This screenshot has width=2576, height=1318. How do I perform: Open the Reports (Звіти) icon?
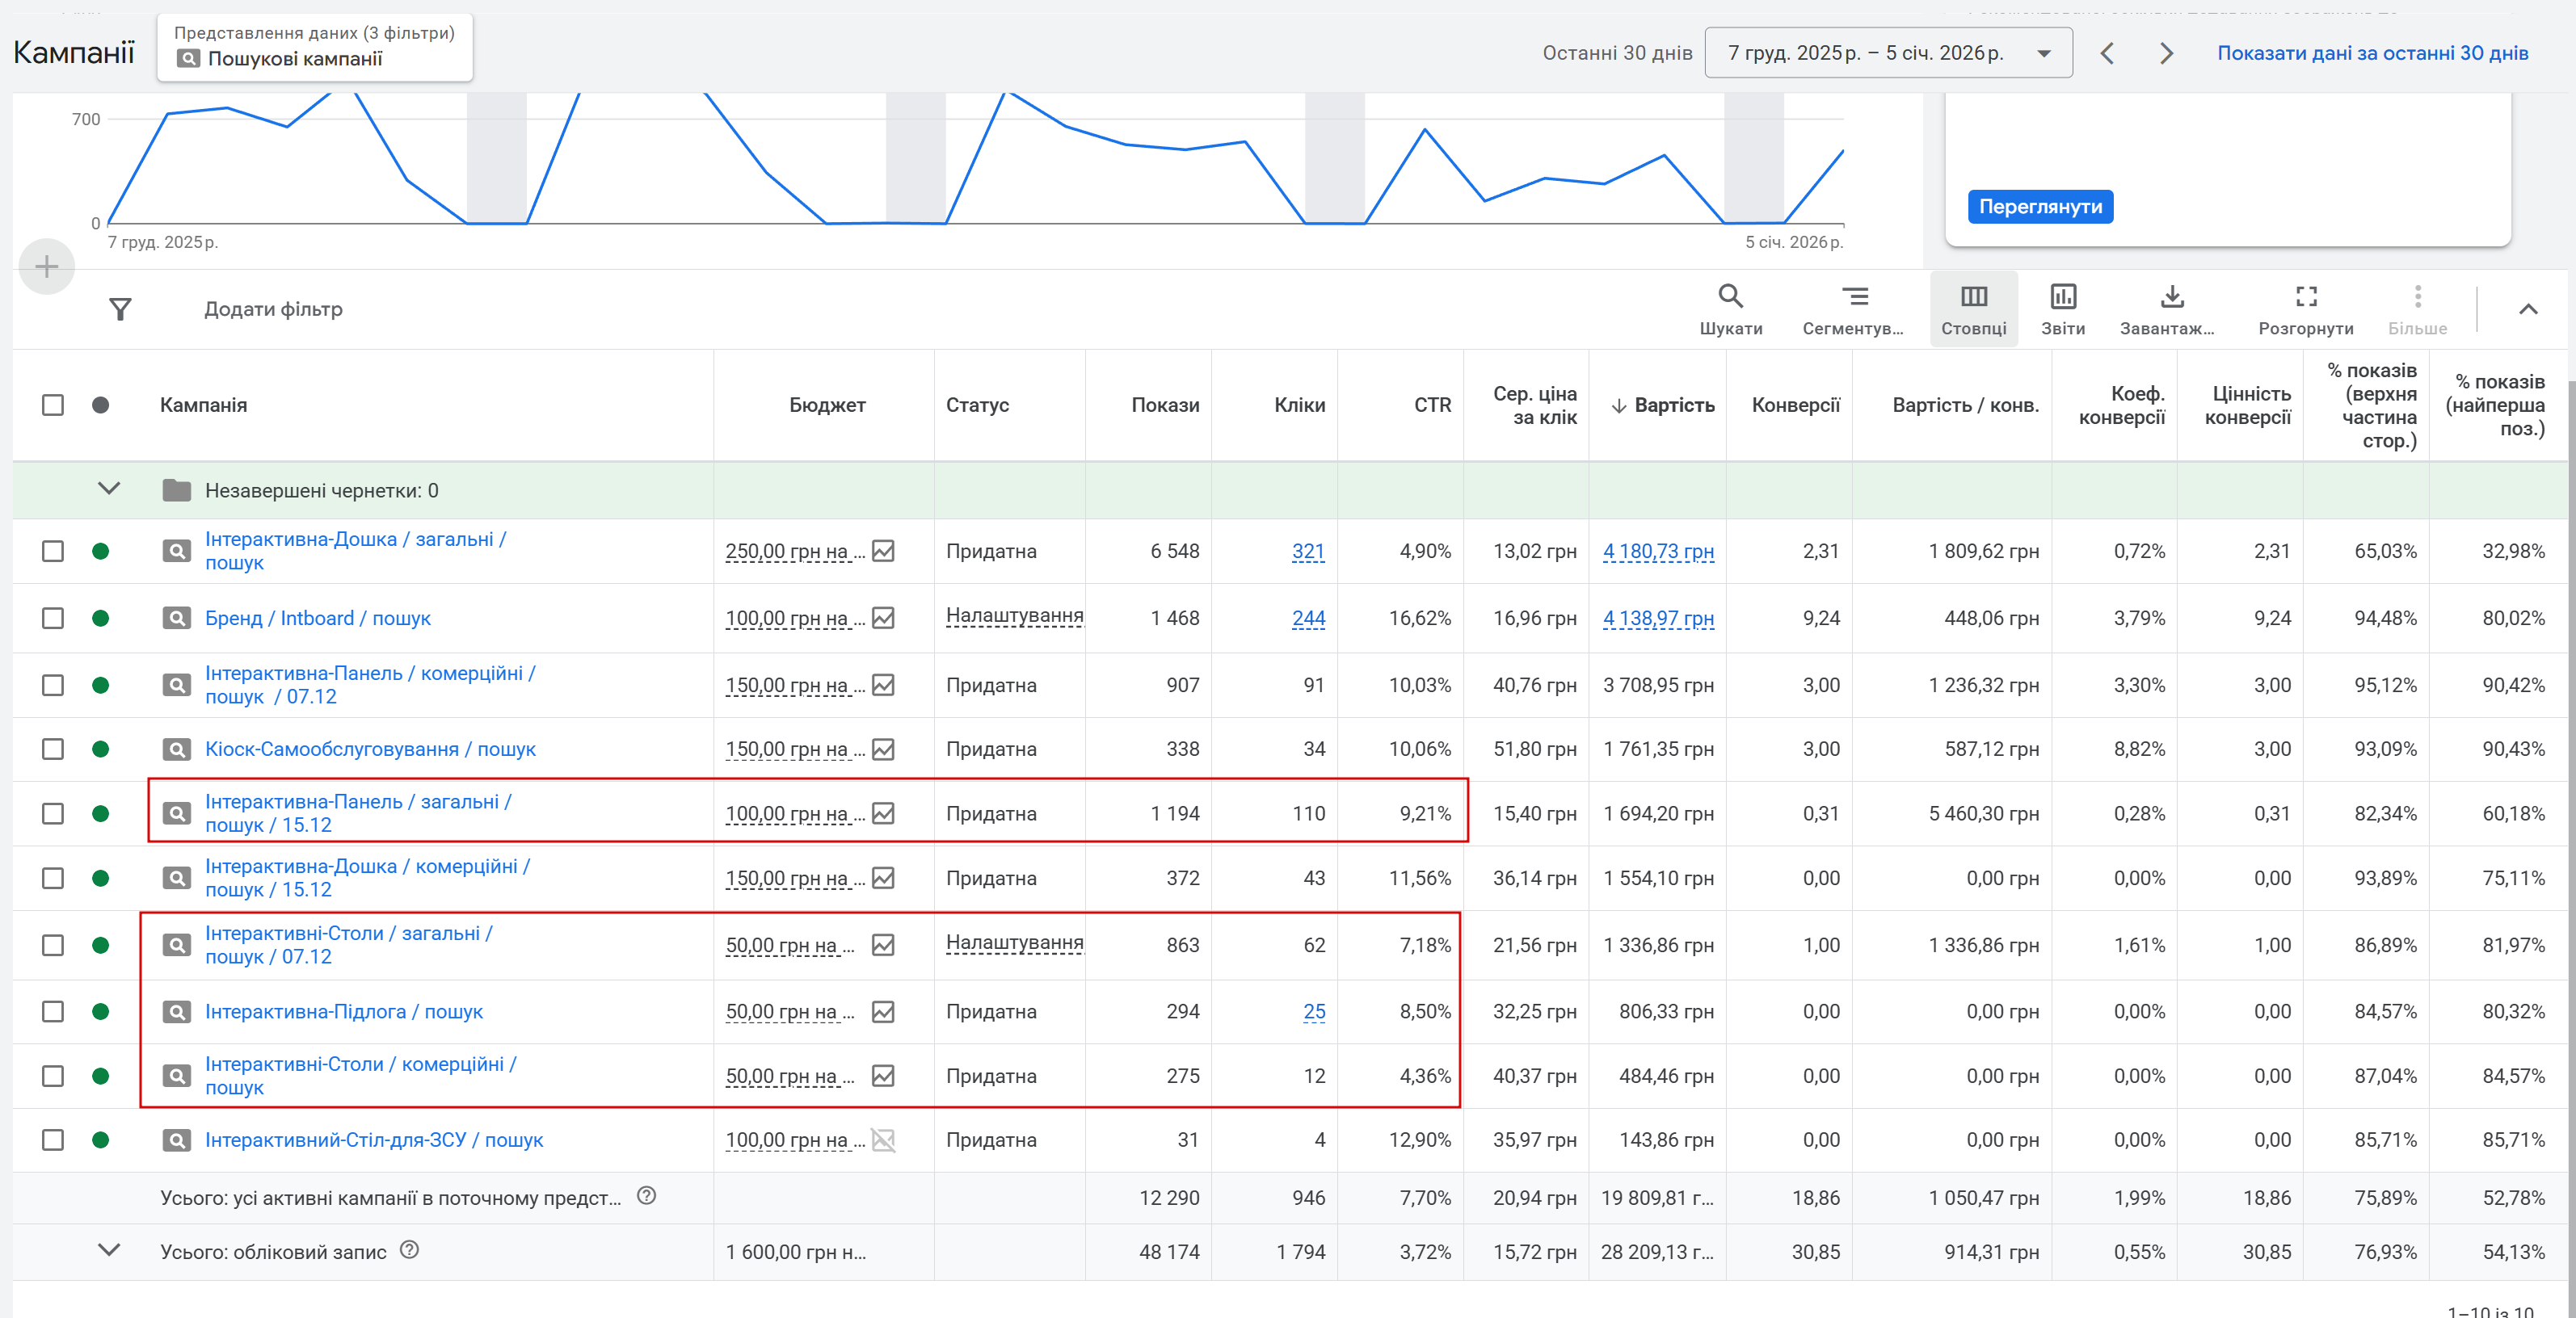point(2063,296)
